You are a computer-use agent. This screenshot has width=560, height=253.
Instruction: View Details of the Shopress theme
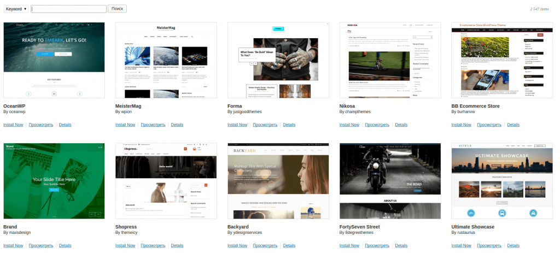pyautogui.click(x=177, y=245)
